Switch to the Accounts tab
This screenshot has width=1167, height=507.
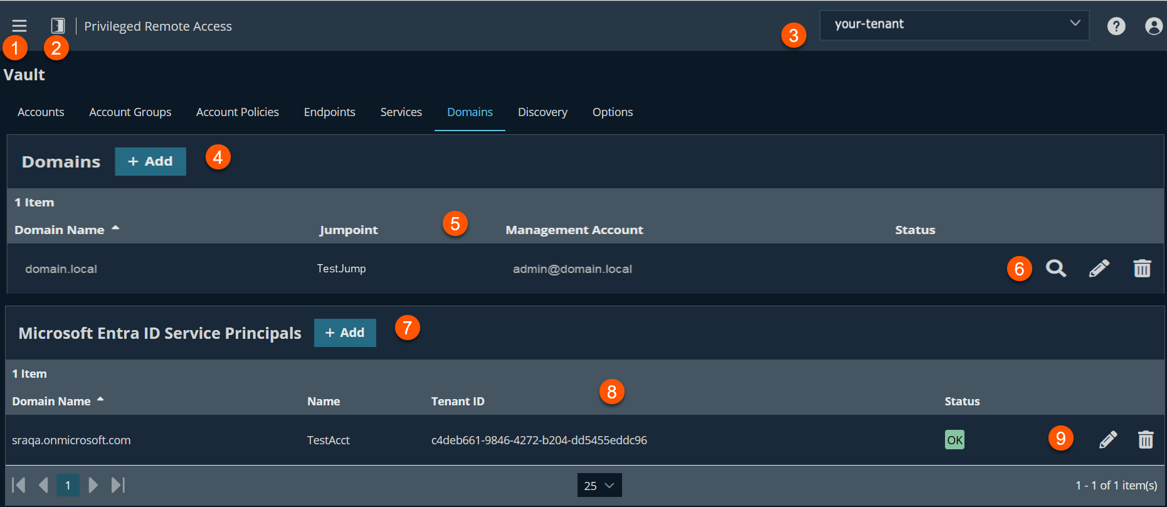[x=41, y=112]
